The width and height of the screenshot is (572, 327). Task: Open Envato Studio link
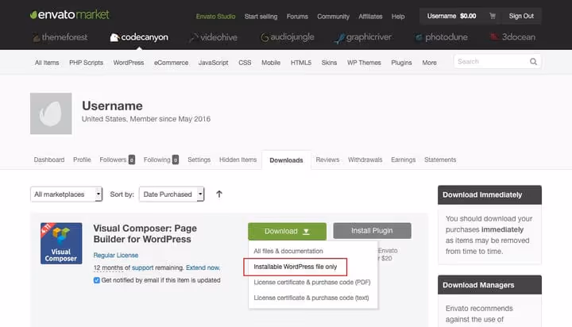pyautogui.click(x=215, y=17)
